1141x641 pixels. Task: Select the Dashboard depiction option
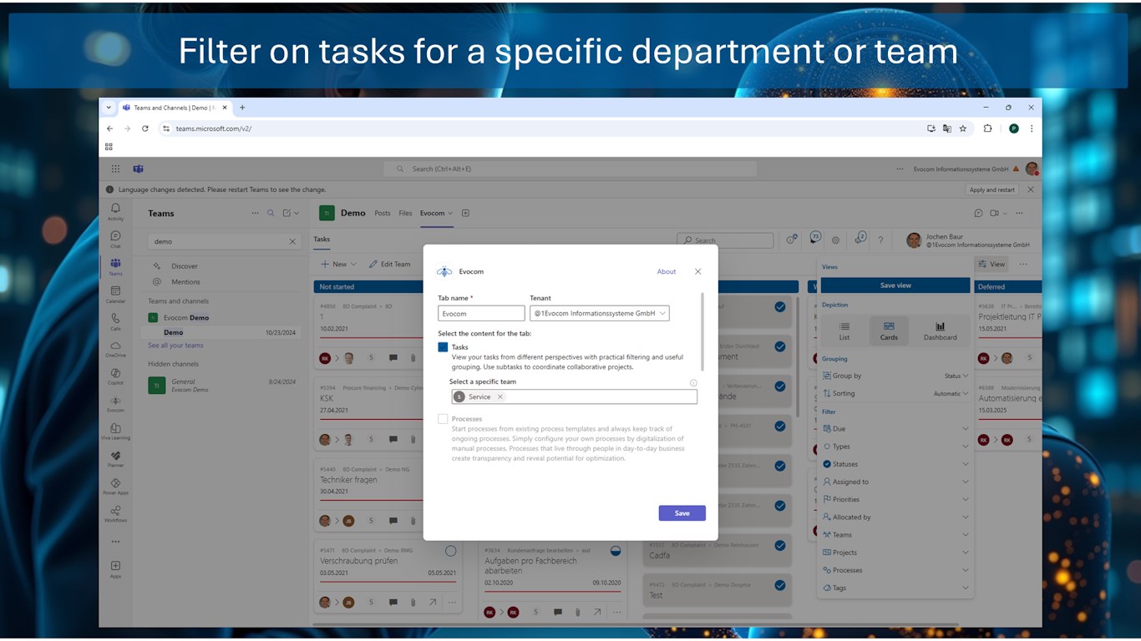[940, 331]
